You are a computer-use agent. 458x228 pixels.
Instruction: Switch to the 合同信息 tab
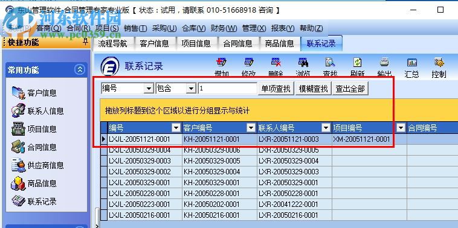click(x=238, y=44)
